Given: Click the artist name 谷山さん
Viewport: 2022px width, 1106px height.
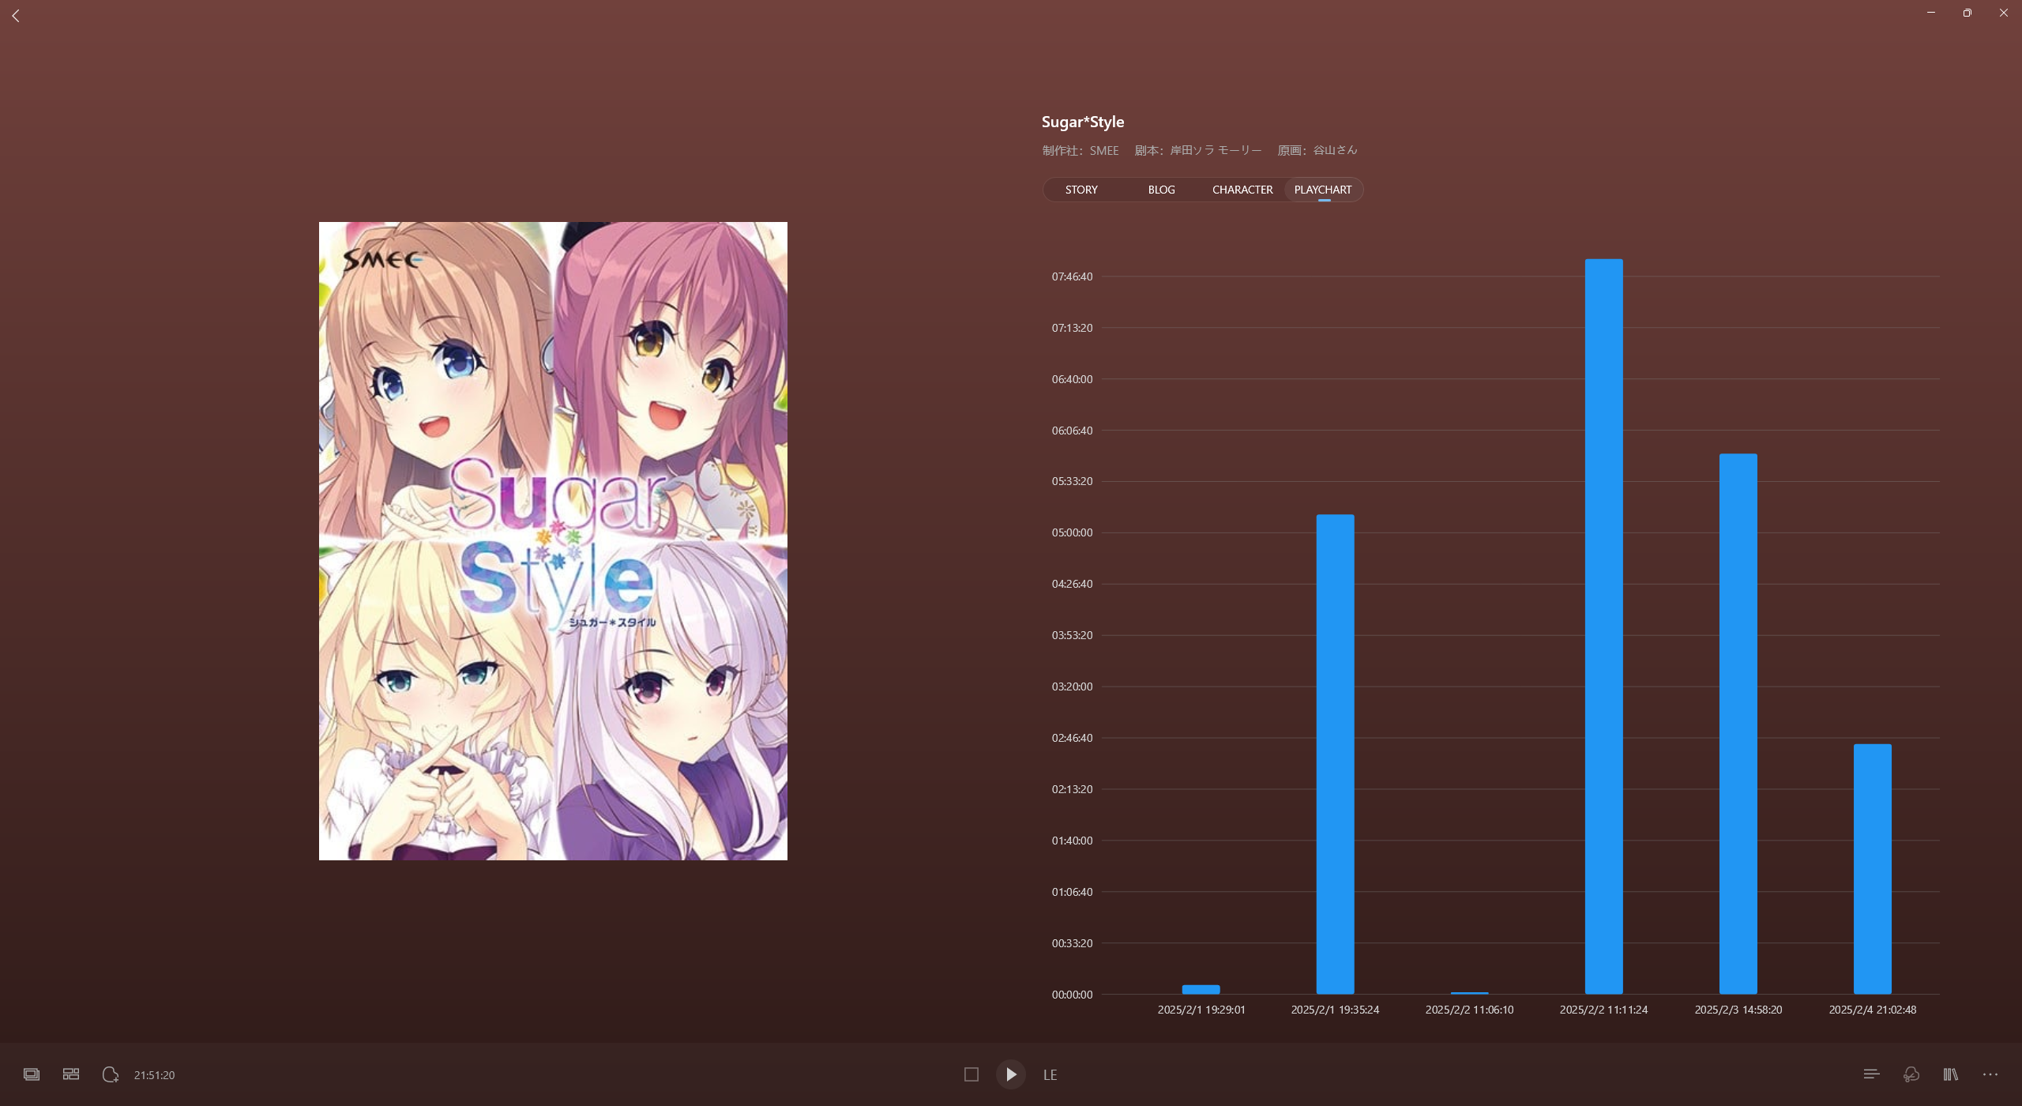Looking at the screenshot, I should 1335,150.
